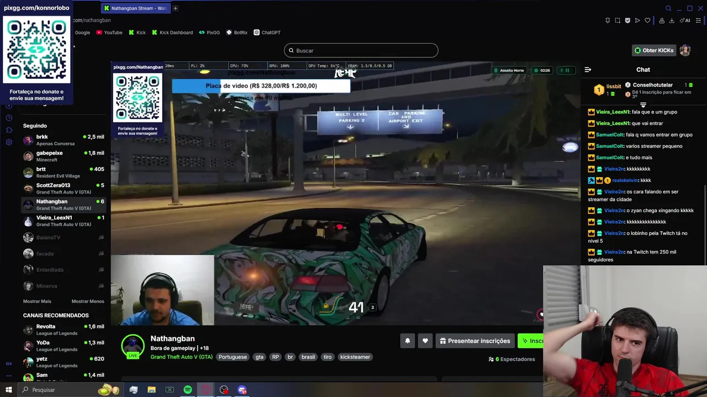
Task: Open OBS Studio from the taskbar
Action: tap(224, 390)
